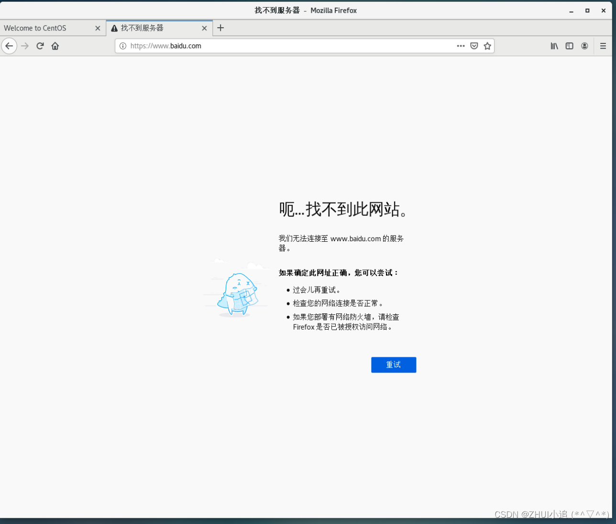Show site information icon in address bar

tap(123, 46)
